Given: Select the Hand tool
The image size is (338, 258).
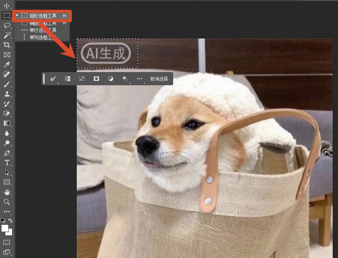Looking at the screenshot, I should pyautogui.click(x=7, y=192).
